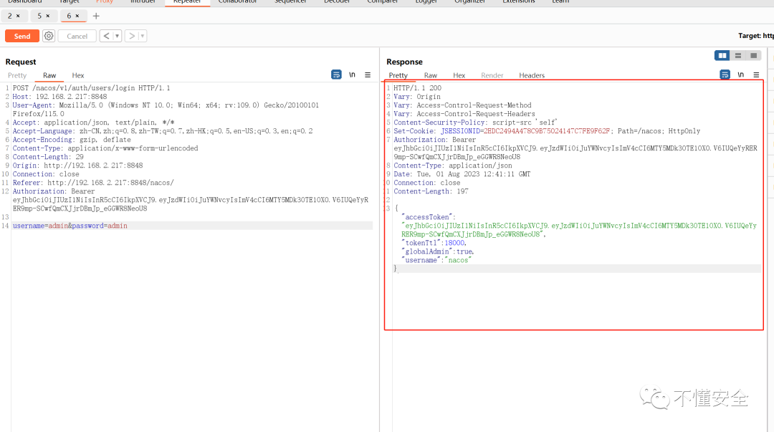Switch to Repeater tab 2

tap(10, 16)
